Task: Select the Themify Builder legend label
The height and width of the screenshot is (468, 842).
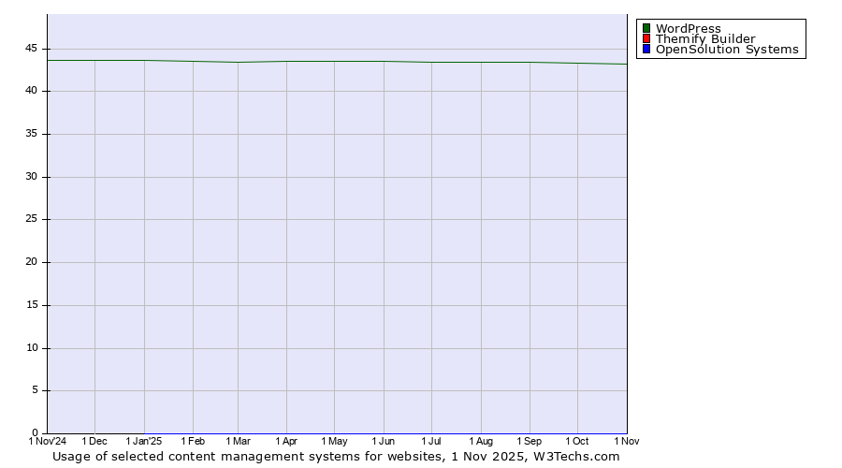Action: coord(704,39)
